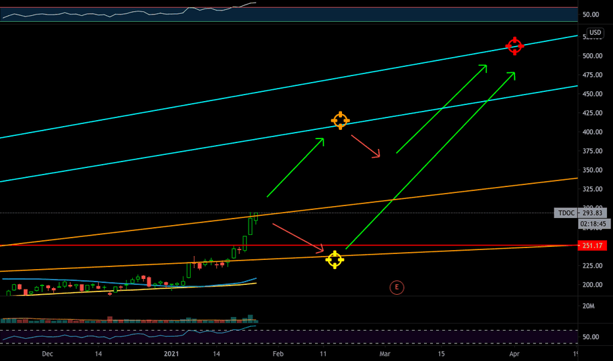Viewport: 613px width, 361px height.
Task: Click the 375.00 price axis label
Action: click(x=592, y=151)
